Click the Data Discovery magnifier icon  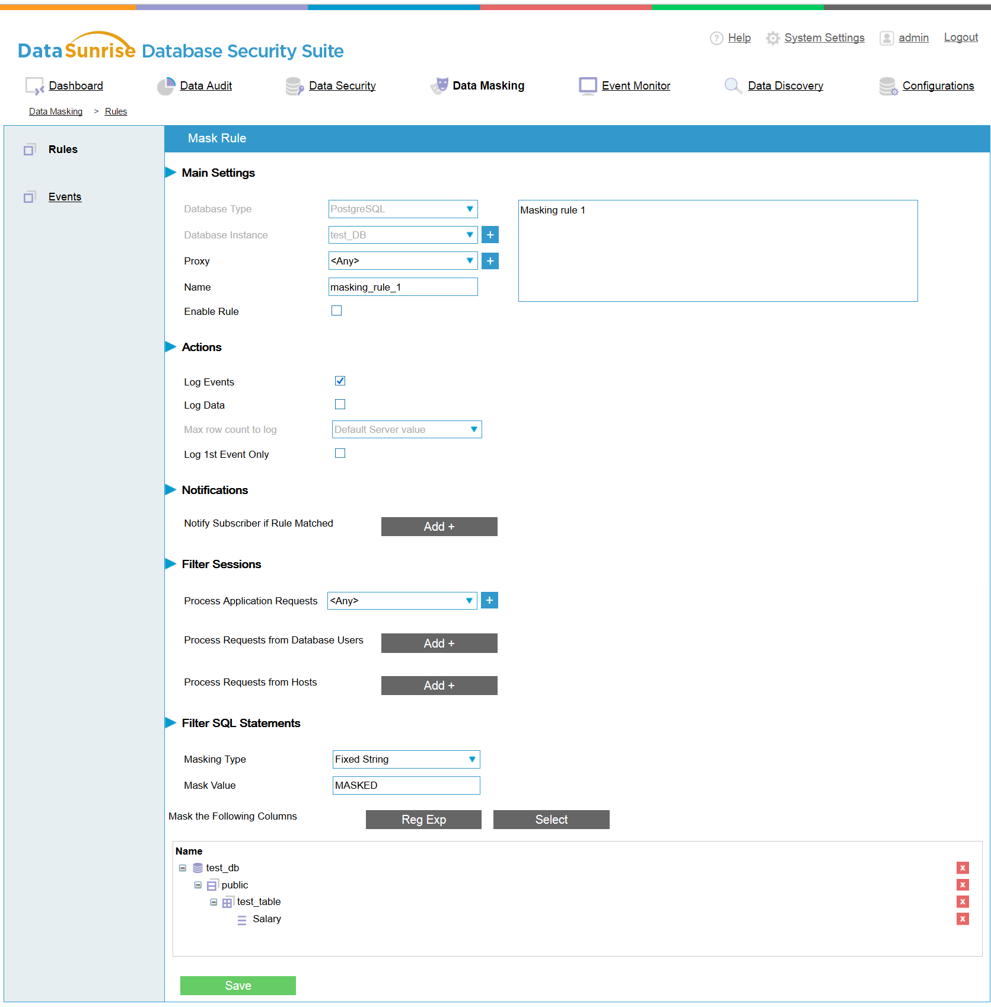[x=733, y=86]
